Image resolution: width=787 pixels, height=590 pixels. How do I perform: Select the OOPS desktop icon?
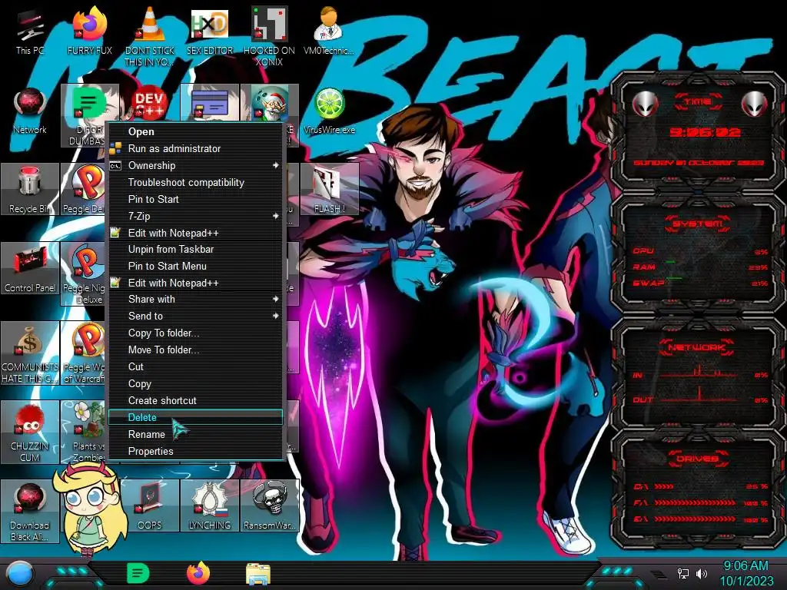150,505
